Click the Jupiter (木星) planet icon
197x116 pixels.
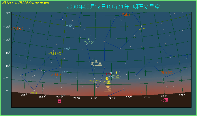(107, 78)
